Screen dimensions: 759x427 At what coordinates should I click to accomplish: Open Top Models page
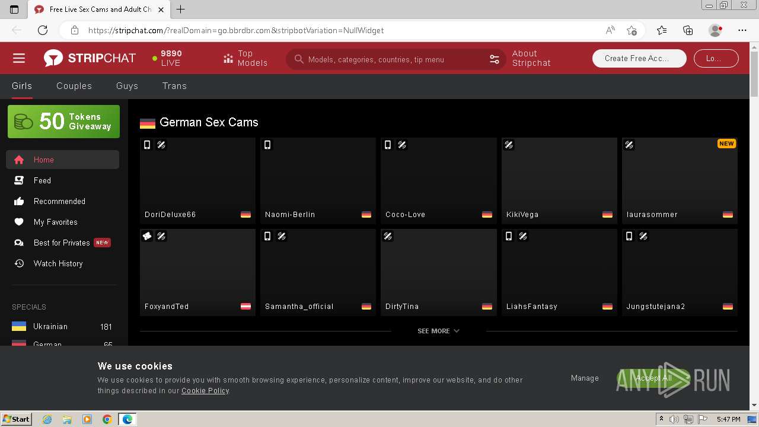coord(245,58)
